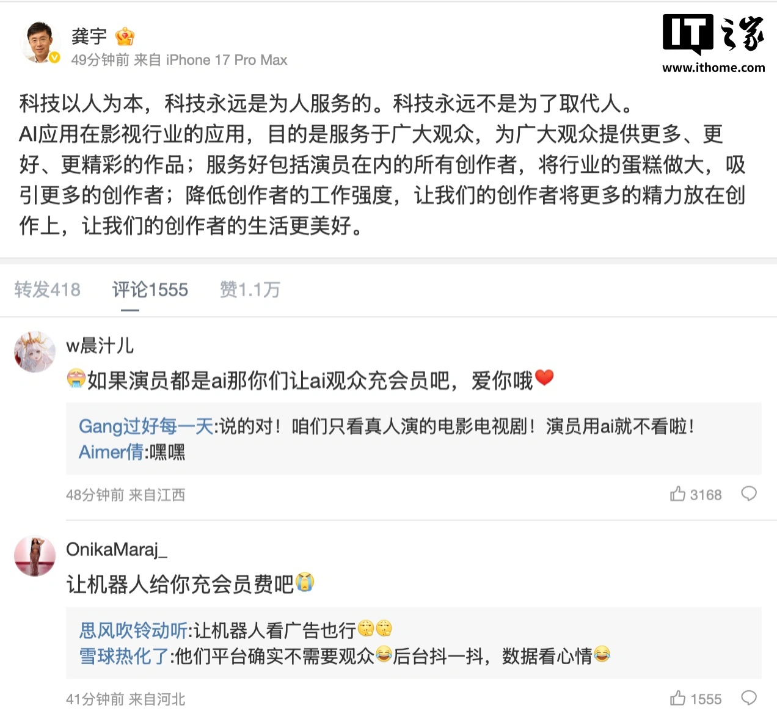The width and height of the screenshot is (777, 722).
Task: Click the reply bubble on w晨汁儿's comment
Action: (x=749, y=494)
